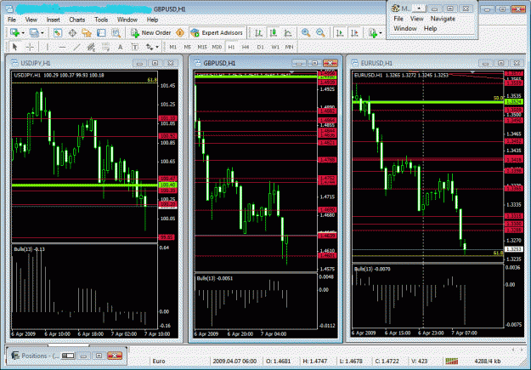Switch timeframe to M15
This screenshot has width=531, height=370.
click(202, 47)
